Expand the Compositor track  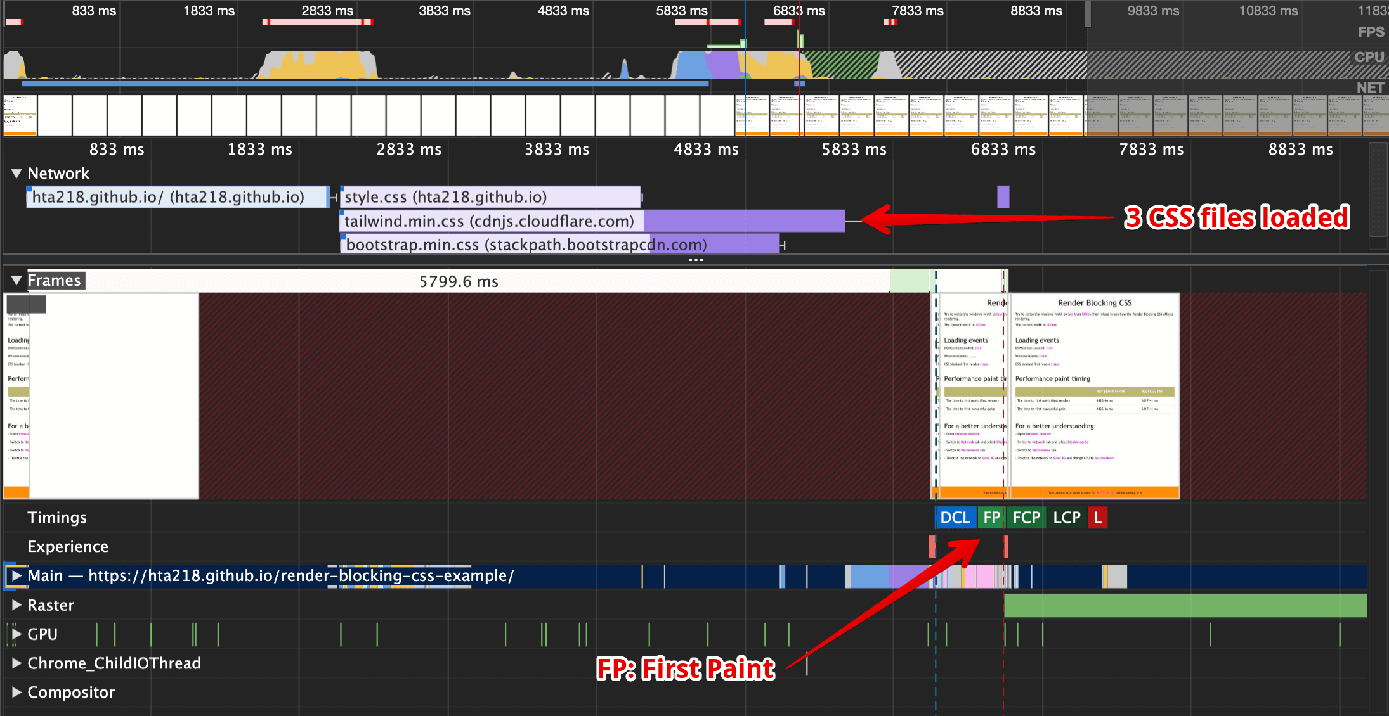[x=16, y=693]
